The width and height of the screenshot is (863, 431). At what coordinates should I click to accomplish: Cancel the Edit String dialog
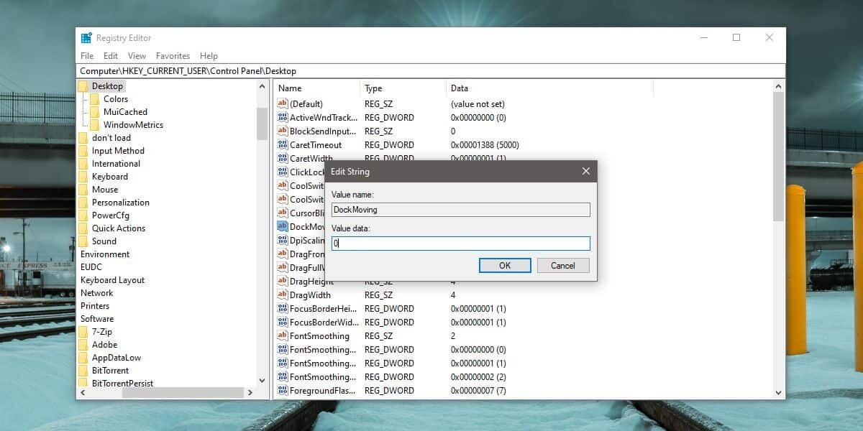563,265
